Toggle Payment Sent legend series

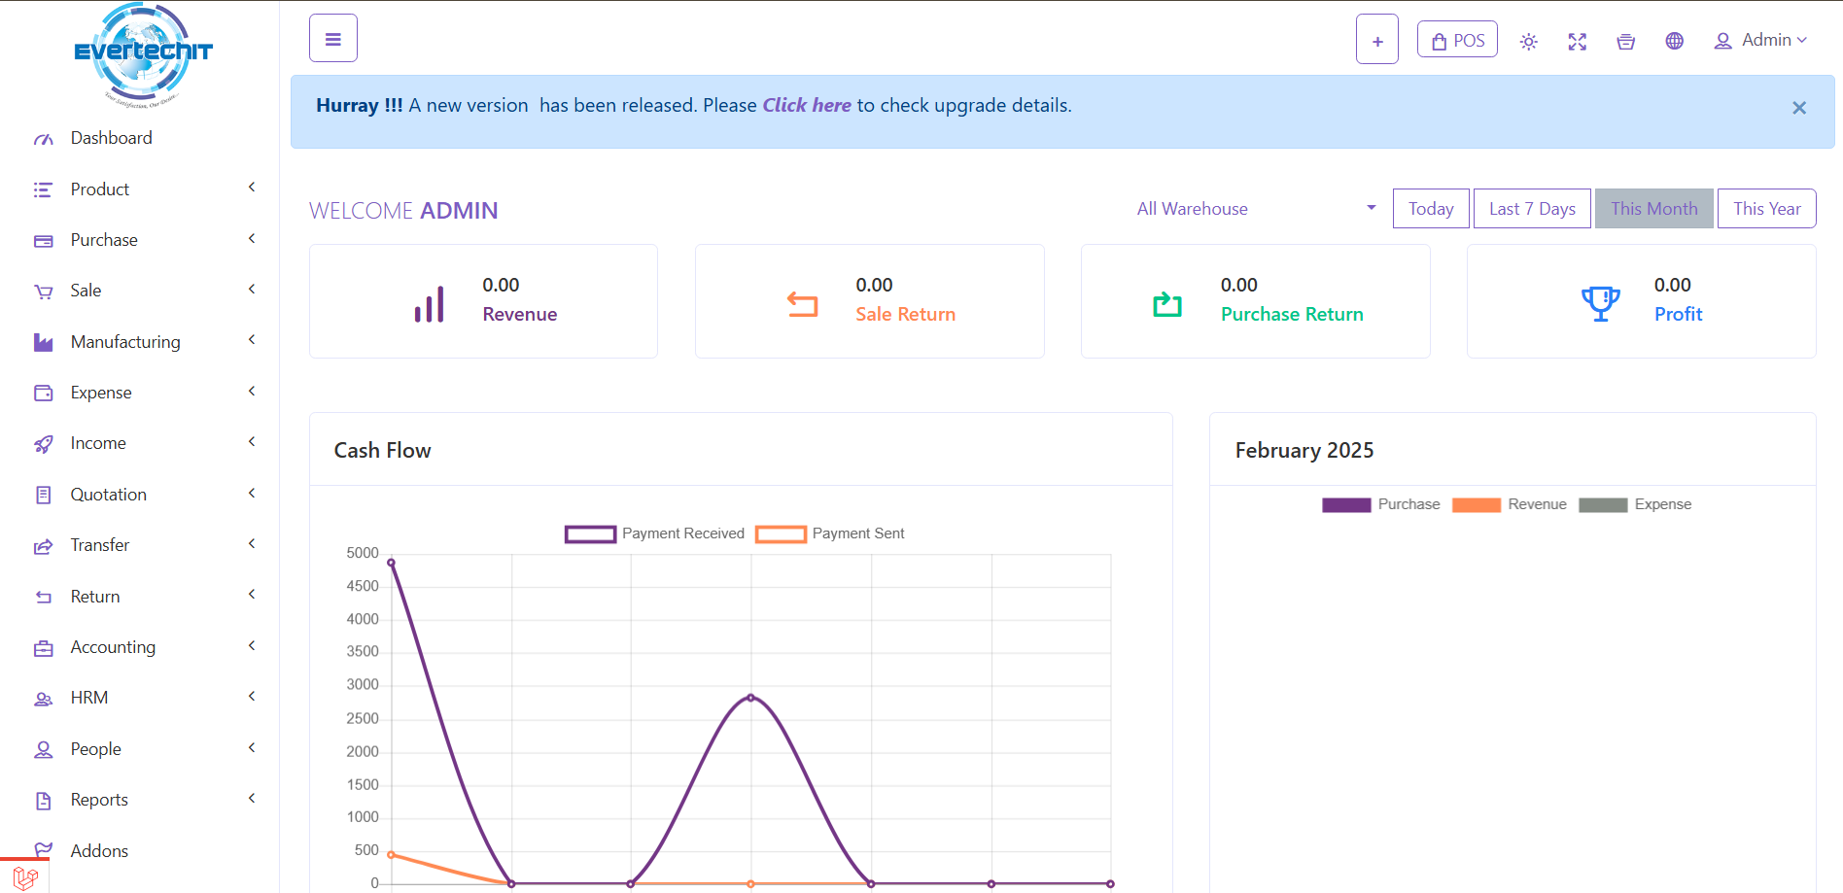[x=829, y=533]
